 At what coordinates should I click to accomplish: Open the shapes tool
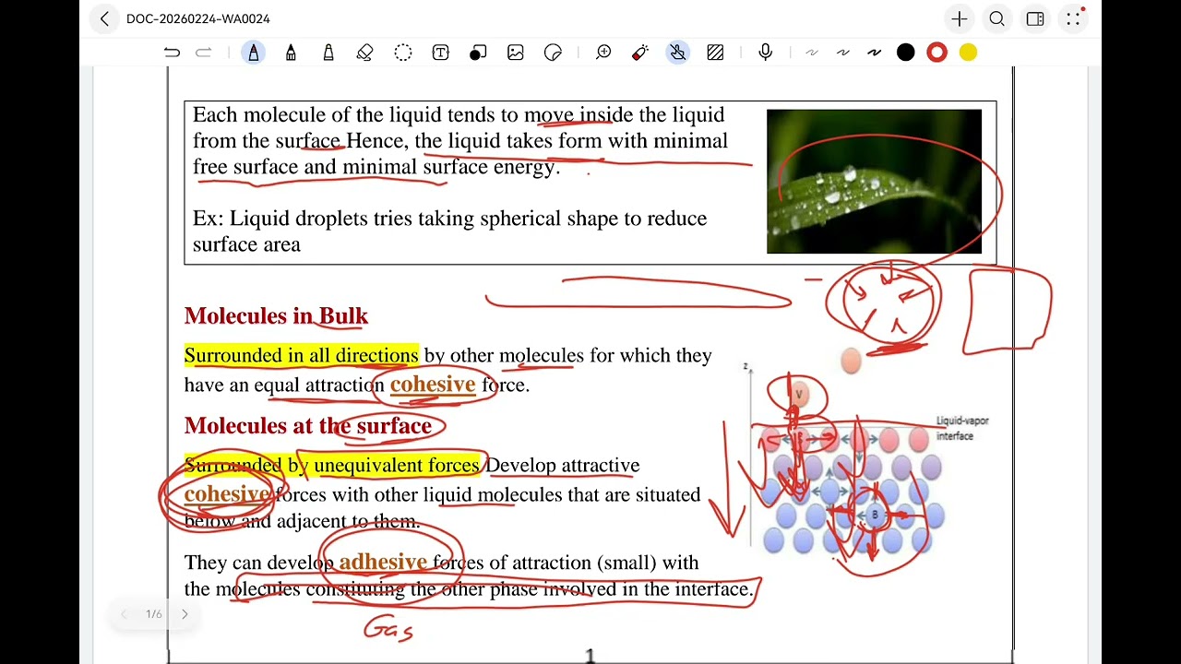click(478, 53)
